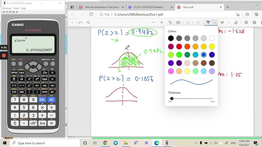
Task: Pick the dark brown color swatch
Action: [212, 63]
